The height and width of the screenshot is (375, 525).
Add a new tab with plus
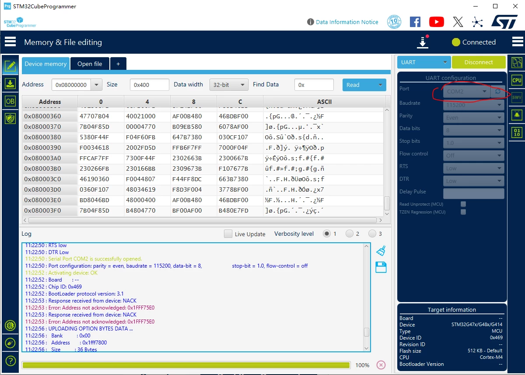coord(118,64)
